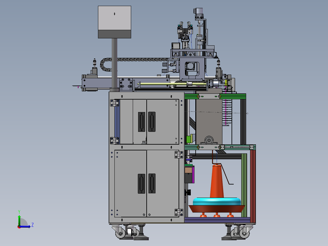Select the lime-green block beside the cabinet
This screenshot has height=246, width=328.
pyautogui.click(x=189, y=139)
